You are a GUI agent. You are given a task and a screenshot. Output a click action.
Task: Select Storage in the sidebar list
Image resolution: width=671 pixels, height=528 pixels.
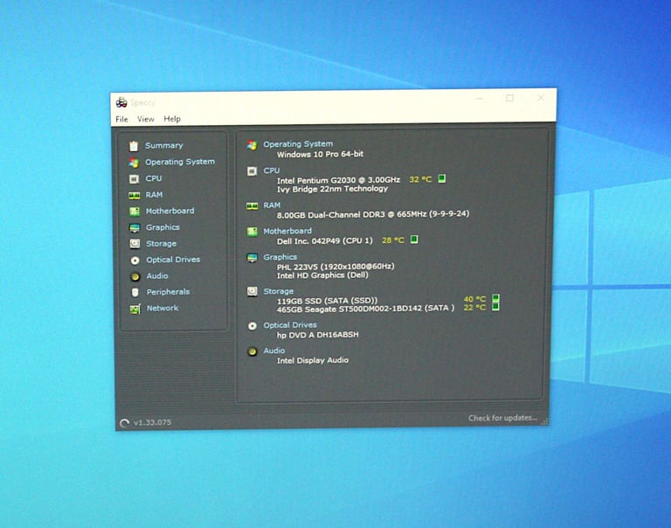pos(162,244)
